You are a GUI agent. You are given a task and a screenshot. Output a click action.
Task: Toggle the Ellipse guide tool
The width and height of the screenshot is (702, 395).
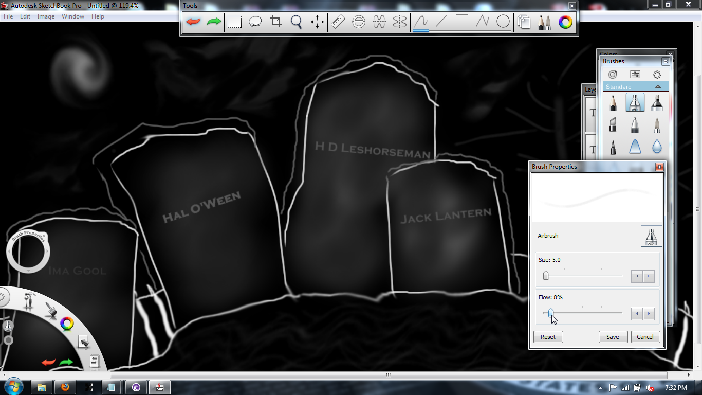coord(359,22)
